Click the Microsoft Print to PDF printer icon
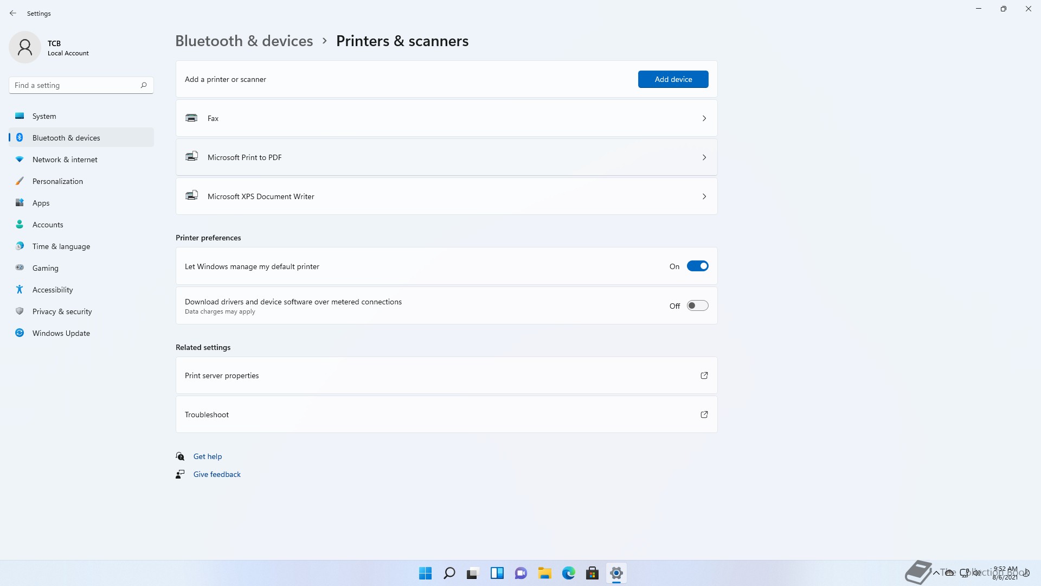The width and height of the screenshot is (1041, 586). [x=191, y=157]
